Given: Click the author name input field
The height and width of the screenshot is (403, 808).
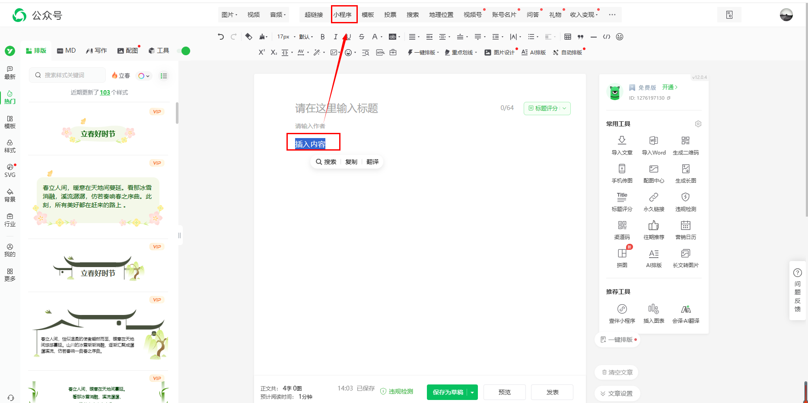Looking at the screenshot, I should pos(310,126).
